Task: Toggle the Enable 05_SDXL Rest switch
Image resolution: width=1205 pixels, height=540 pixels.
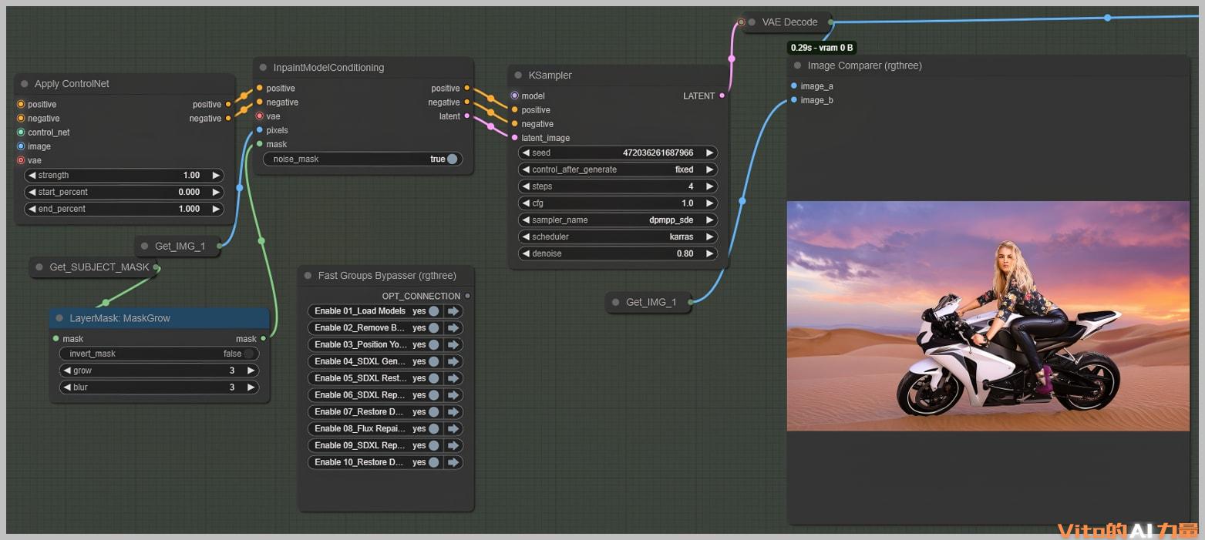Action: coord(434,378)
